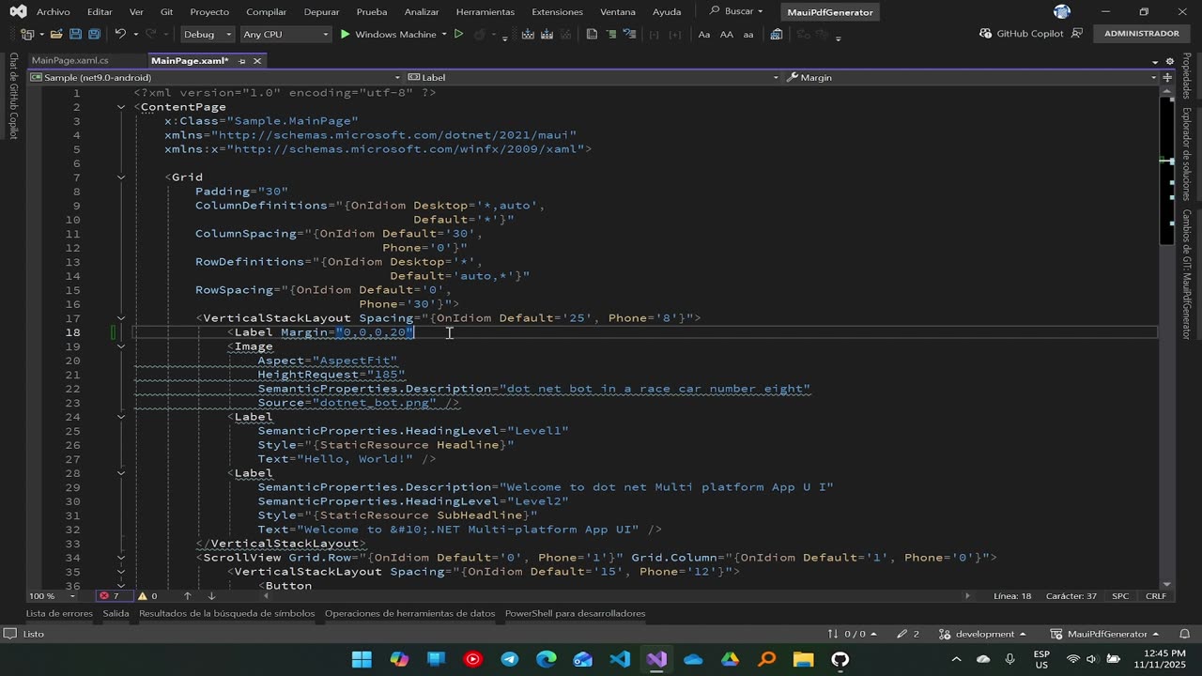Toggle the SPC indentation indicator
Screen dimensions: 1202x676
point(1120,595)
